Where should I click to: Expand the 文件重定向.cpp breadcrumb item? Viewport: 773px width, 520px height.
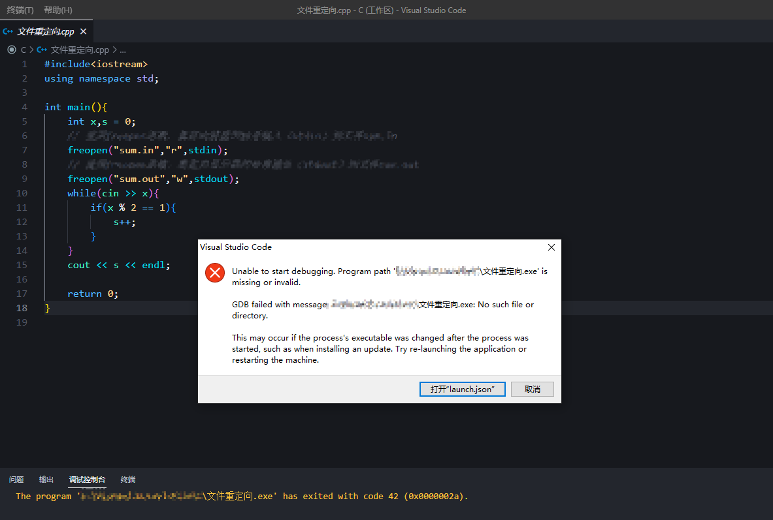(80, 50)
